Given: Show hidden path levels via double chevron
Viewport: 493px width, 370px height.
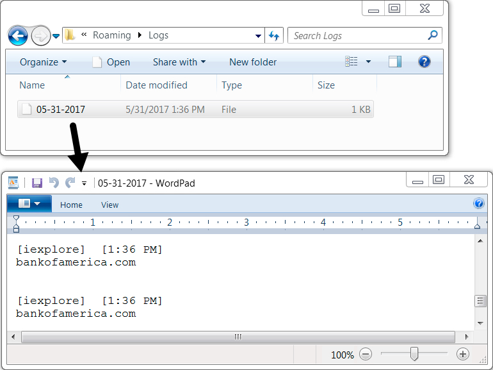Looking at the screenshot, I should coord(84,35).
